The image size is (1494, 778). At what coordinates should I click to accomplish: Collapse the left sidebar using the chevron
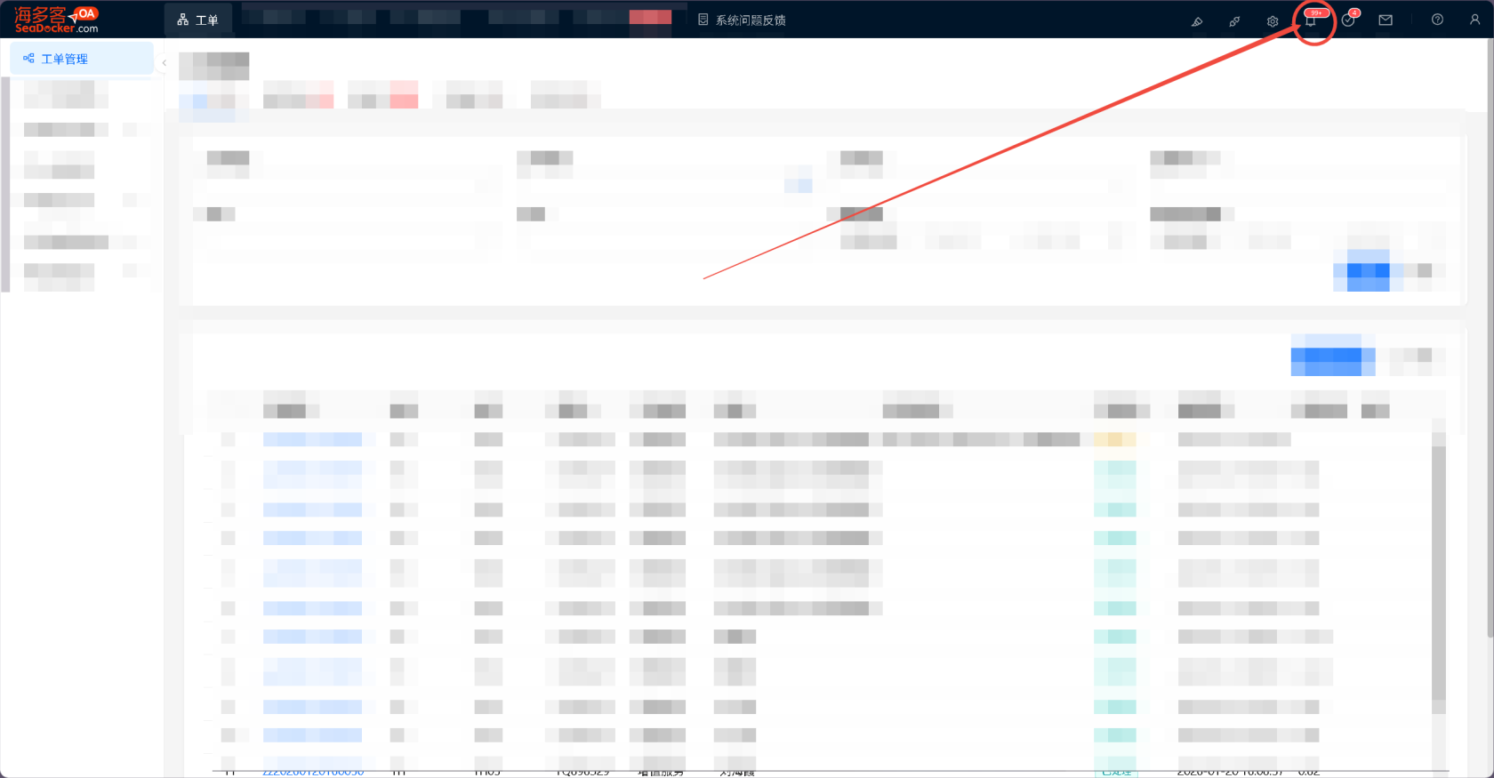(165, 63)
